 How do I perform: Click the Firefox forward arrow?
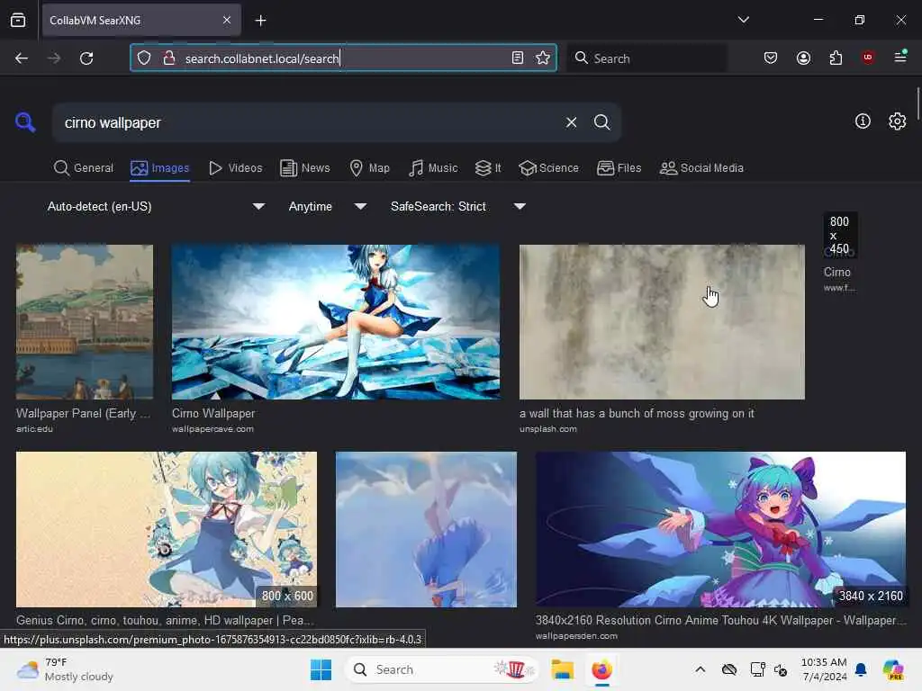pyautogui.click(x=53, y=58)
